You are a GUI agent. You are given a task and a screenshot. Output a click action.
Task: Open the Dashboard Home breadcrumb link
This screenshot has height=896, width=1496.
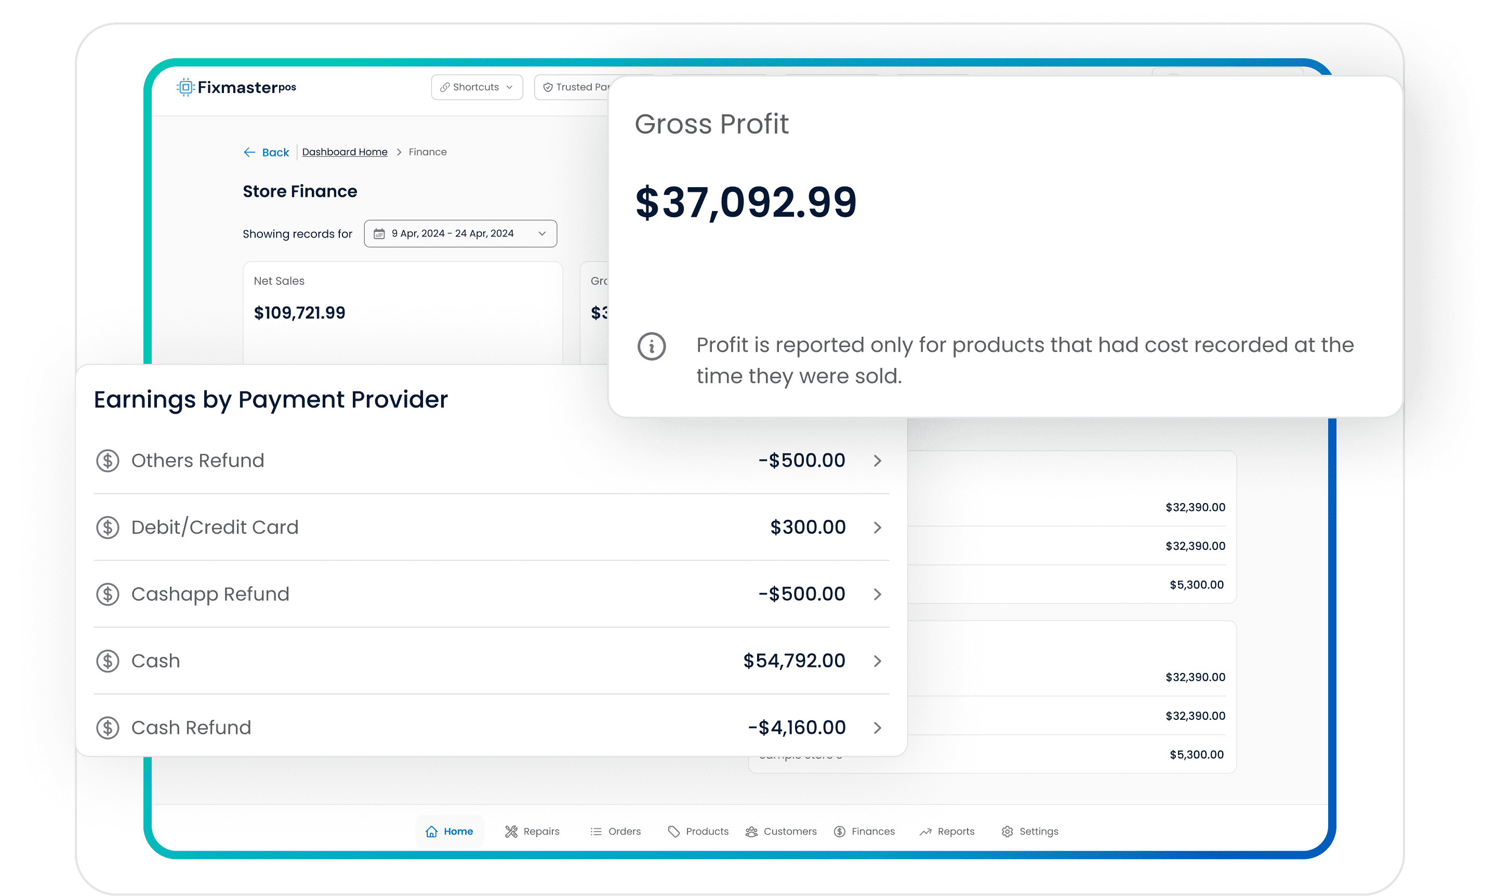click(x=345, y=152)
